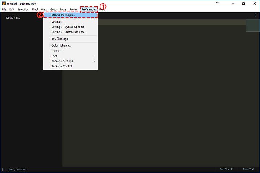Open the Help menu
The image size is (260, 173).
pyautogui.click(x=102, y=9)
